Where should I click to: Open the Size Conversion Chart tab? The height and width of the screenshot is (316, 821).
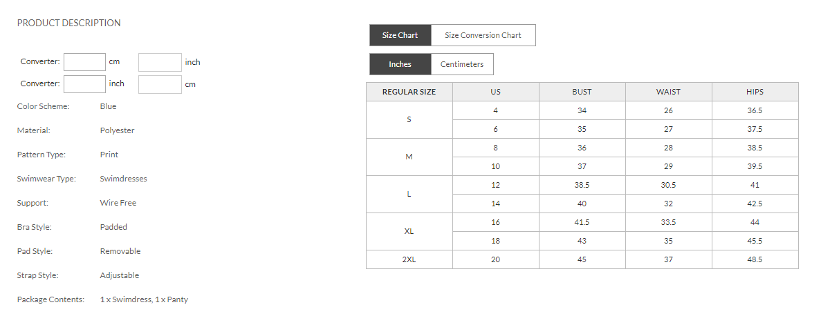click(x=483, y=35)
